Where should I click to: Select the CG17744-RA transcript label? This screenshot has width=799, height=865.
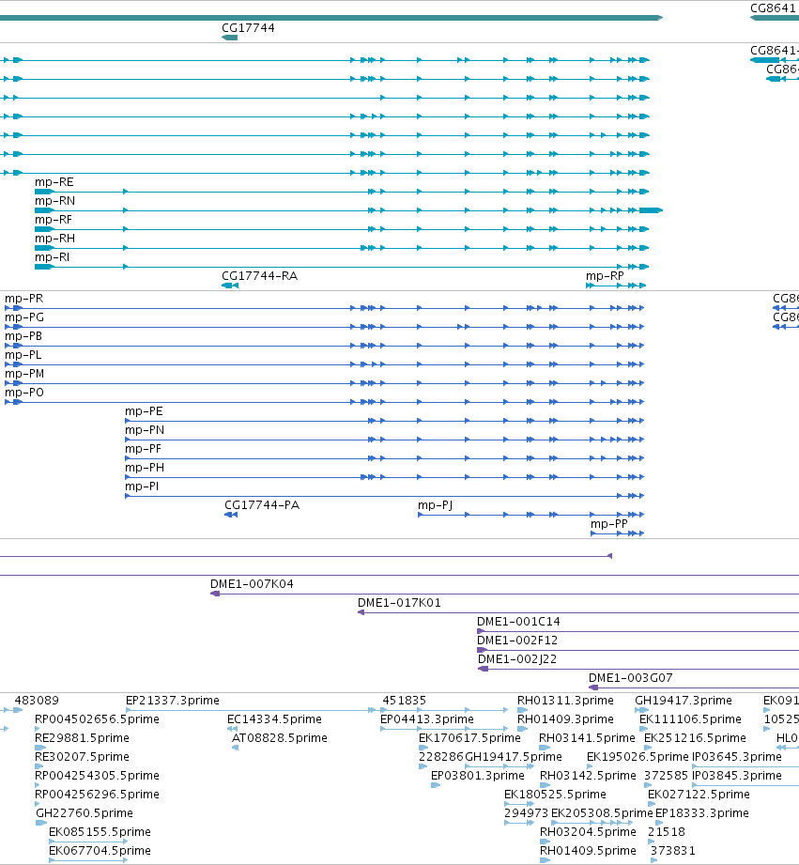[260, 276]
